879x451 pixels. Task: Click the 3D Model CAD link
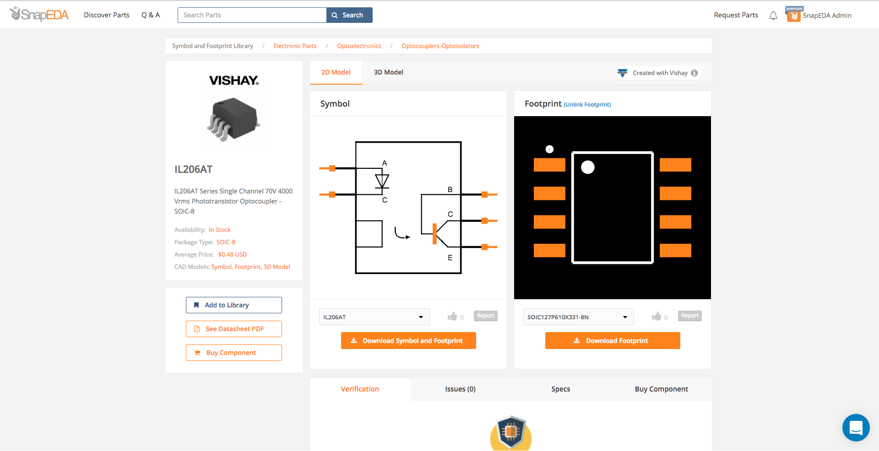277,267
